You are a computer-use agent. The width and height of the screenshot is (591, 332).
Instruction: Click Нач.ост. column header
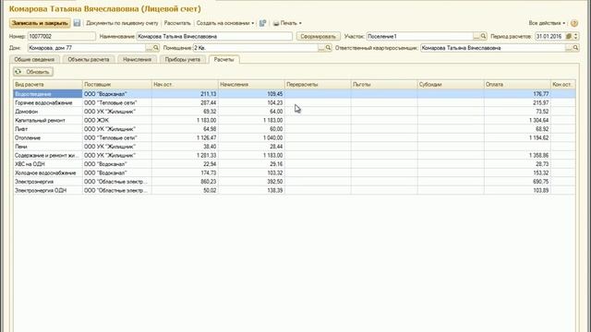pos(185,84)
